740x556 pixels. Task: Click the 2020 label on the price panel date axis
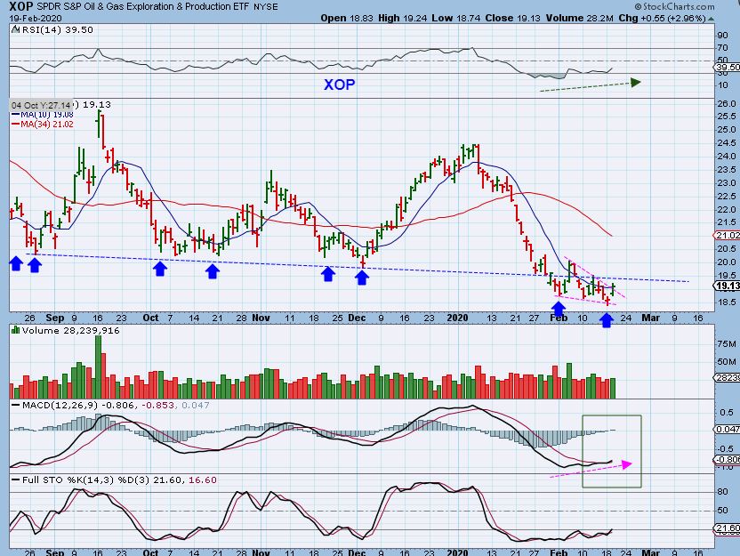457,318
